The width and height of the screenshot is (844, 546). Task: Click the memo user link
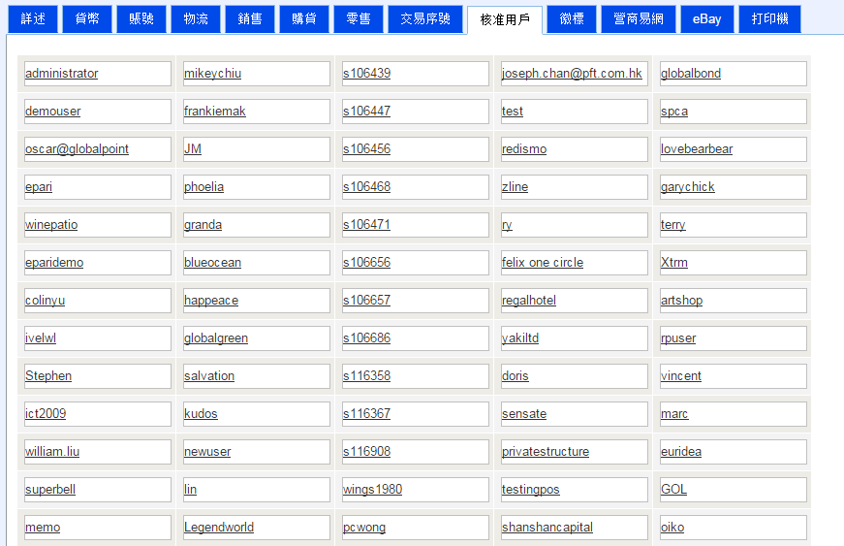coord(43,528)
